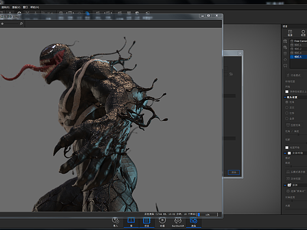The width and height of the screenshot is (307, 230).
Task: Select 相机 4 in the camera list
Action: [x=298, y=53]
